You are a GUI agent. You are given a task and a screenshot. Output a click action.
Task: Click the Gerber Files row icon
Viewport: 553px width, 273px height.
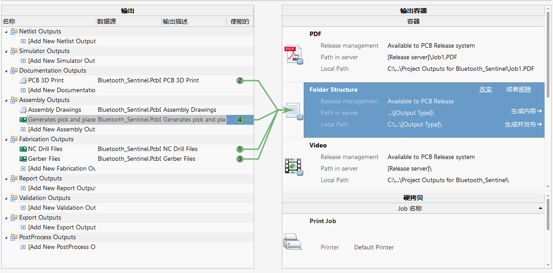(x=23, y=159)
